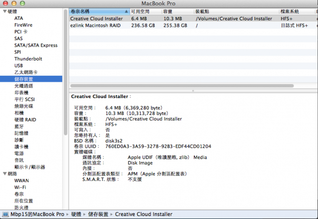Toggle sort arrow in 卷宗名稱 header
The height and width of the screenshot is (219, 318).
[126, 11]
